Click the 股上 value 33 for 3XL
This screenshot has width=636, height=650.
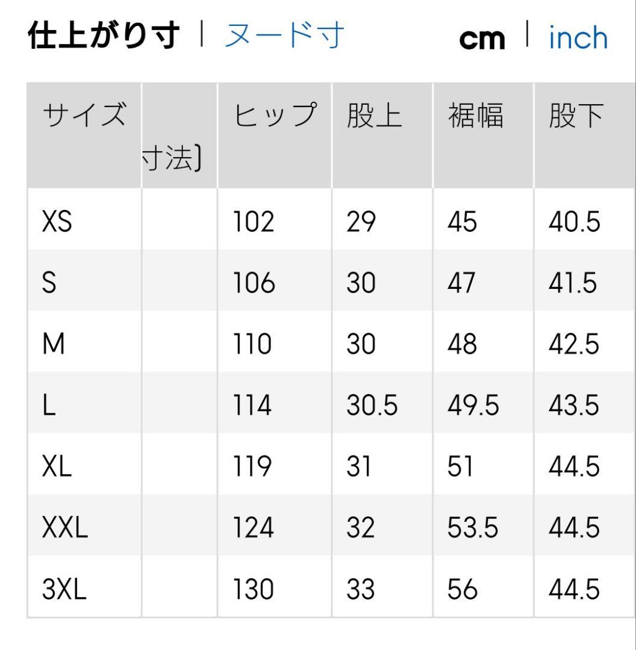pyautogui.click(x=361, y=589)
